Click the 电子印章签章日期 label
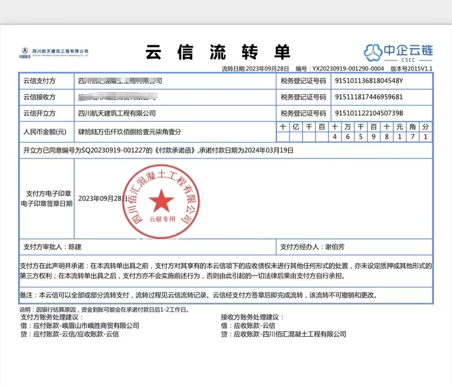Image resolution: width=452 pixels, height=385 pixels. 47,204
